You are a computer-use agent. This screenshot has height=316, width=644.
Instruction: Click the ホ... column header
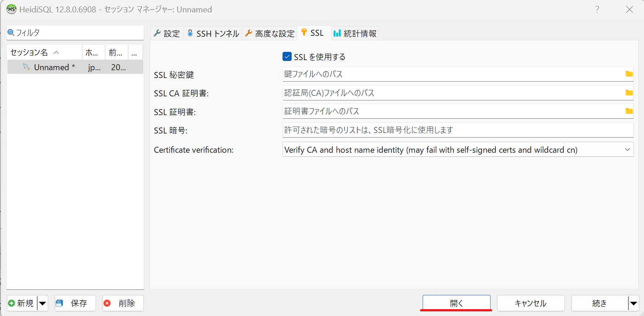[x=94, y=52]
